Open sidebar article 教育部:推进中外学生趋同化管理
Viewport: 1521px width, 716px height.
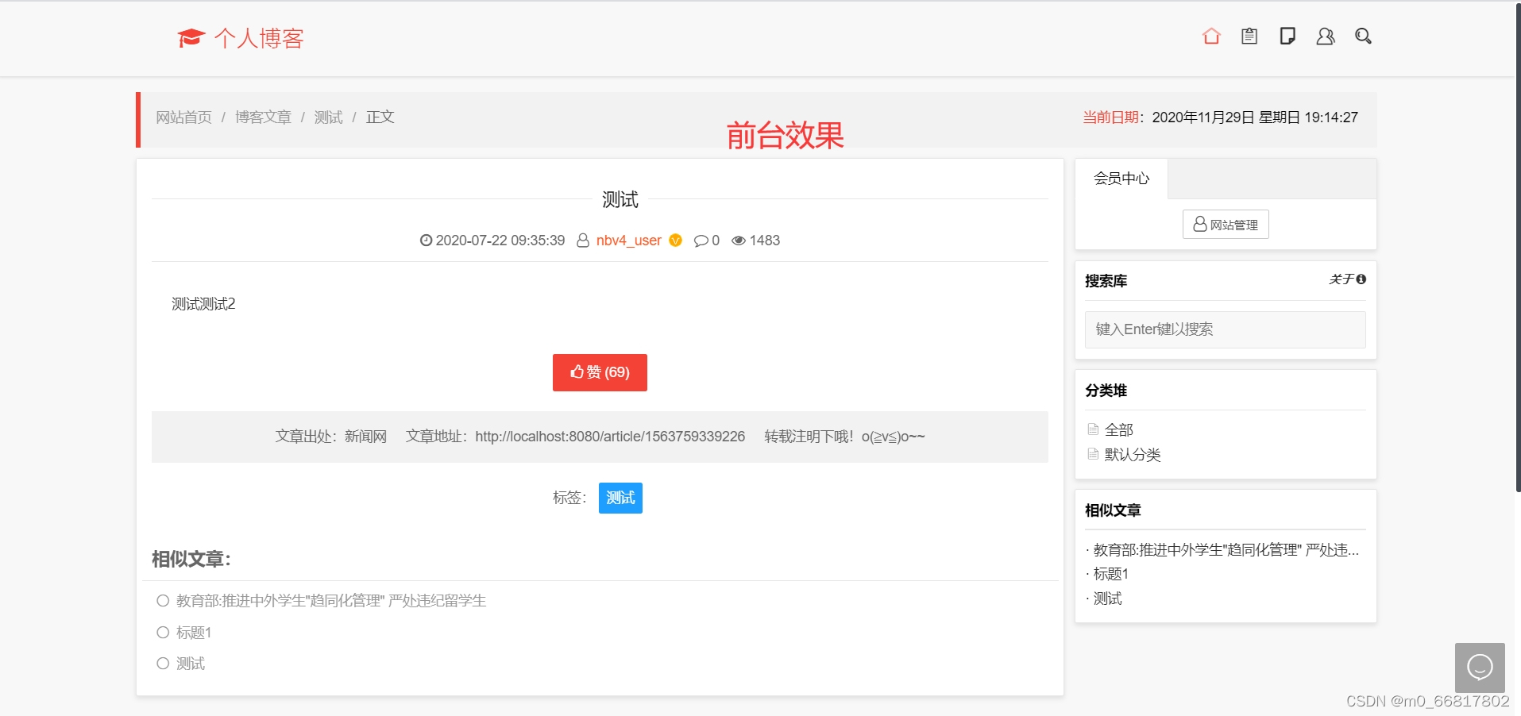click(x=1226, y=550)
